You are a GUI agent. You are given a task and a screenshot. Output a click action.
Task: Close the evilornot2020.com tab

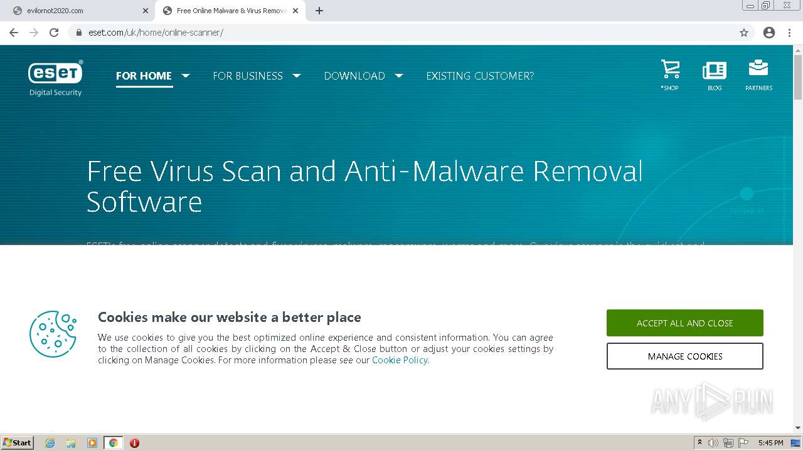pyautogui.click(x=146, y=11)
